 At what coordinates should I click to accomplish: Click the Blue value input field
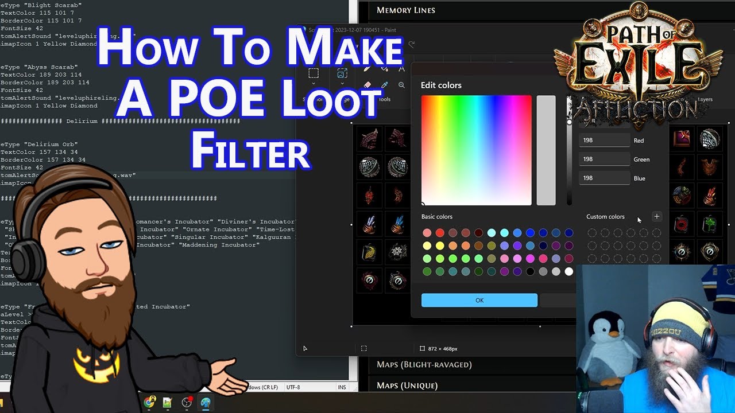604,178
